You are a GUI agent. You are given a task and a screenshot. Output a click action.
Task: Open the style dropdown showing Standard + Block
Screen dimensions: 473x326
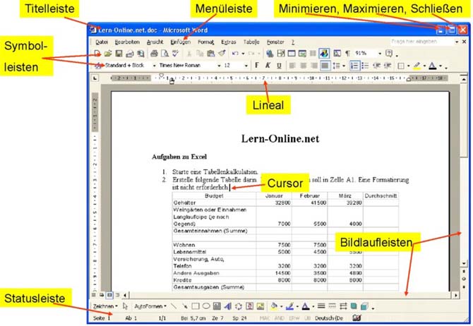tap(154, 66)
